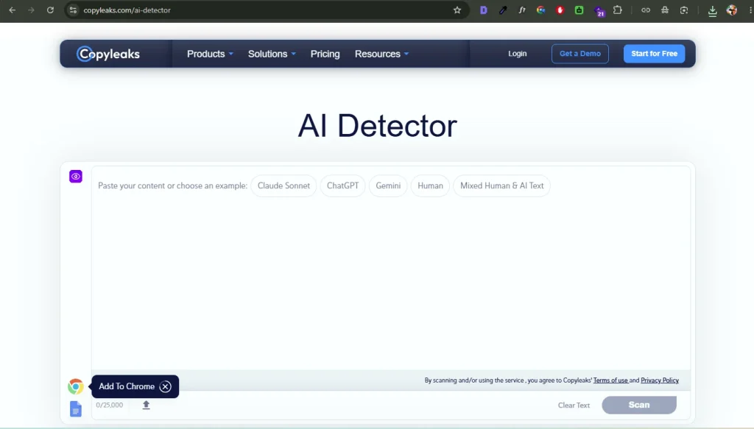Open browser downloads icon
The height and width of the screenshot is (429, 754).
click(x=713, y=10)
